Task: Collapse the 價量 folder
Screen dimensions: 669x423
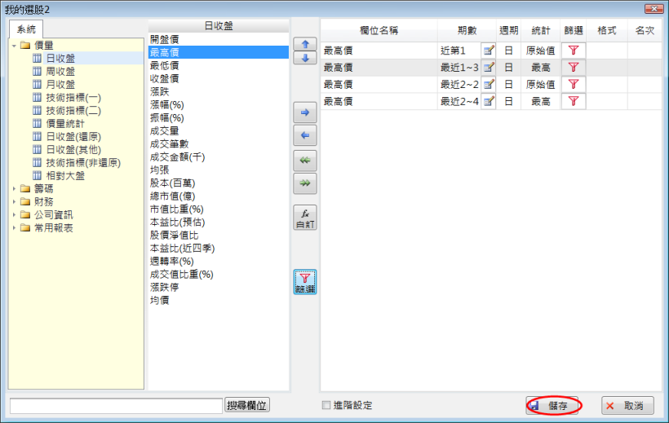Action: click(x=15, y=45)
